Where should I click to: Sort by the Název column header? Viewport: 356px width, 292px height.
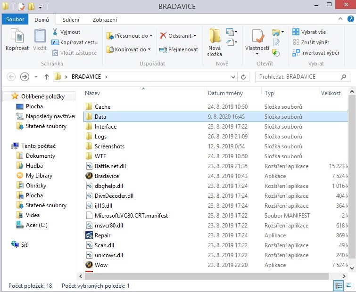(x=92, y=93)
